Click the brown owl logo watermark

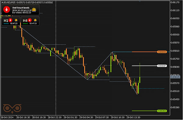coord(12,109)
